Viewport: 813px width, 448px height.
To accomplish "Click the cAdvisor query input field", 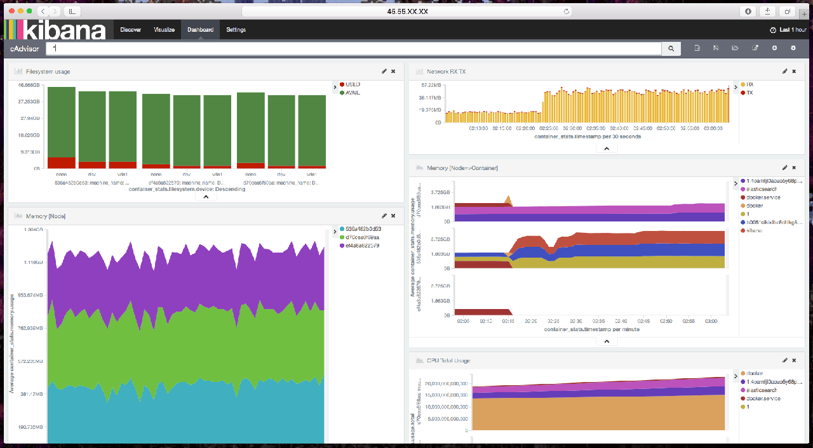I will (x=356, y=49).
